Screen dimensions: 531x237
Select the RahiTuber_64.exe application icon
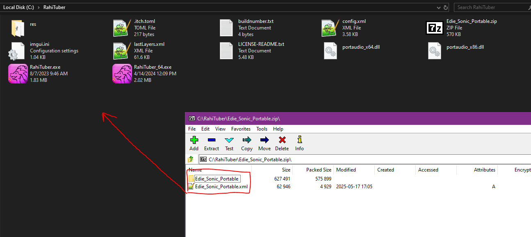tap(122, 74)
